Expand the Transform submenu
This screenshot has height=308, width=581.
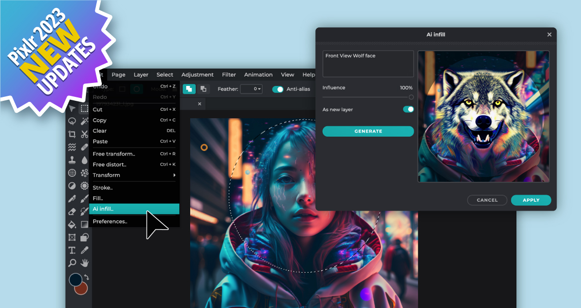pos(134,175)
